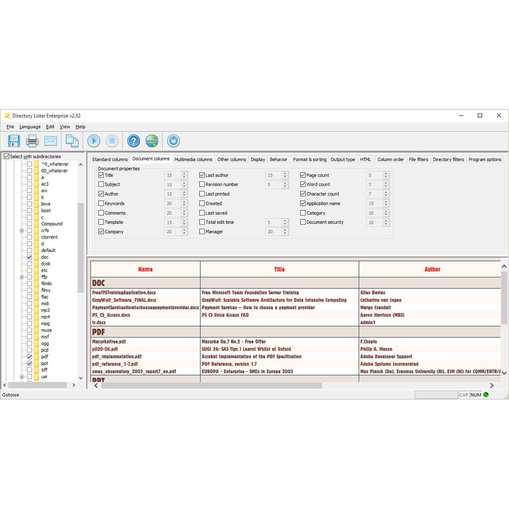Open the website via WWW globe icon
This screenshot has width=509, height=509.
[x=152, y=141]
